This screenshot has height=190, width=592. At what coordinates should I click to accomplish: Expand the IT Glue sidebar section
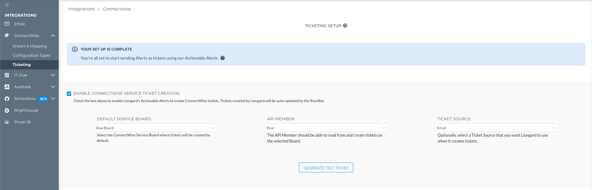(x=53, y=75)
